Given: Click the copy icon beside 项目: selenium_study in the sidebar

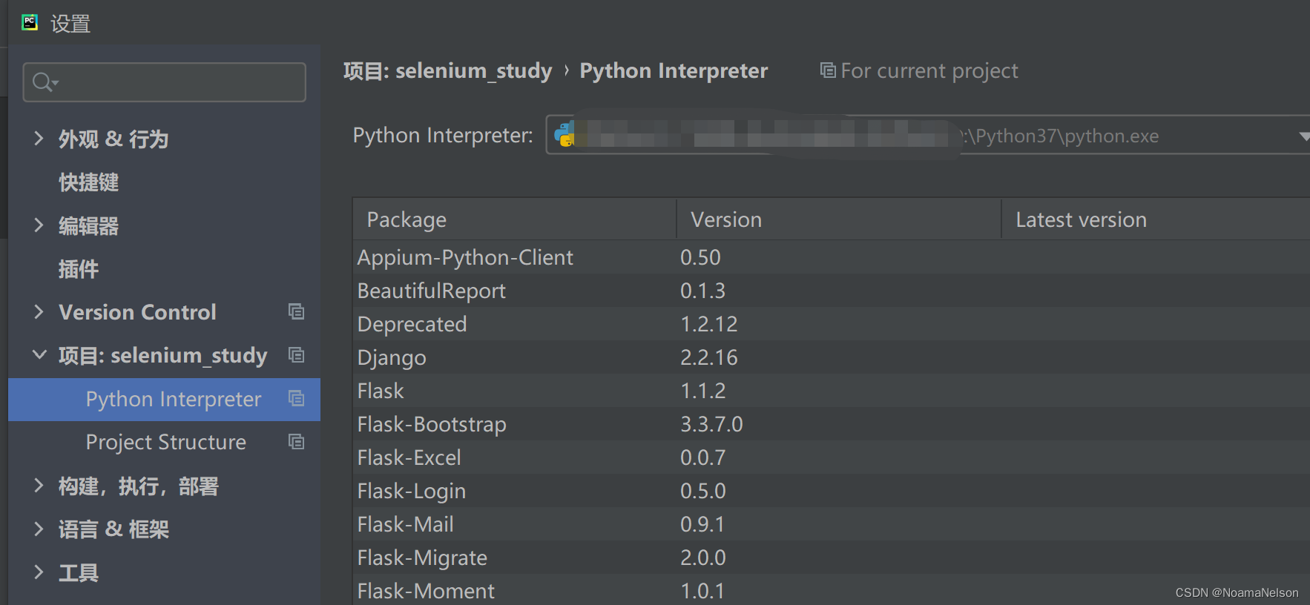Looking at the screenshot, I should pyautogui.click(x=296, y=355).
